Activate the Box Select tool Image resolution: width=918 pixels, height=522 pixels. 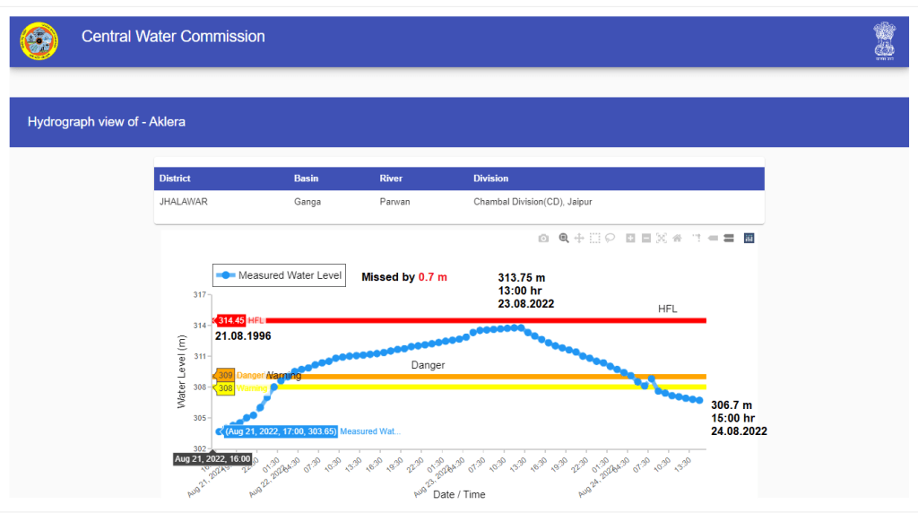click(x=594, y=239)
